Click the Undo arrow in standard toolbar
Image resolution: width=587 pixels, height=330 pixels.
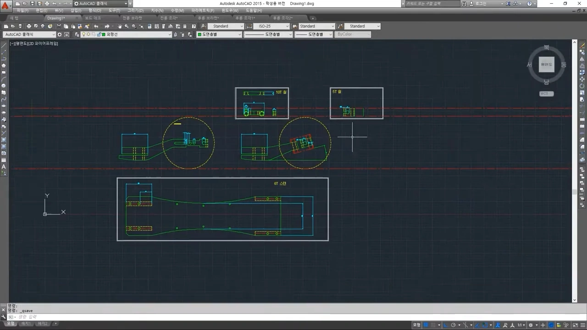point(96,26)
